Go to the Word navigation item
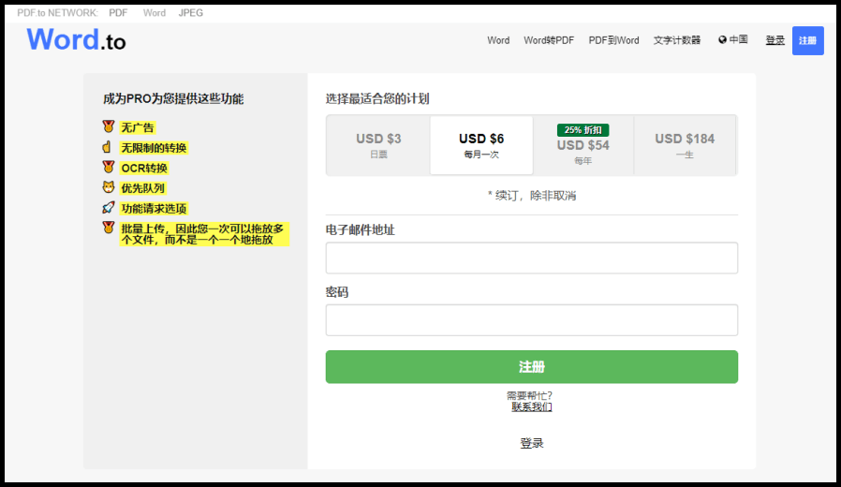The width and height of the screenshot is (841, 487). (x=498, y=40)
